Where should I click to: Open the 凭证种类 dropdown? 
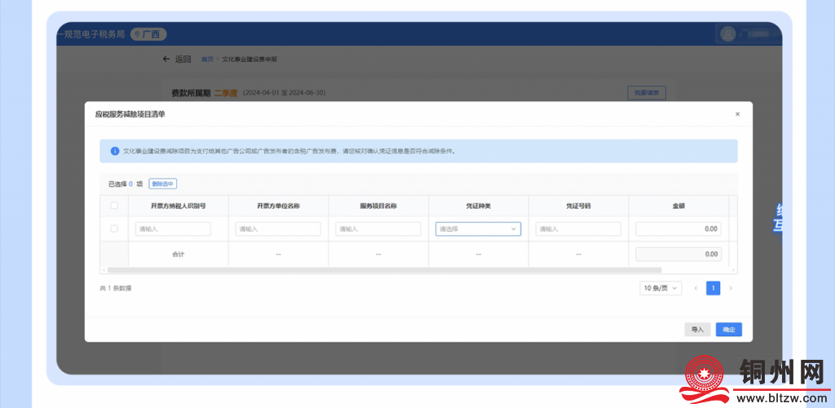coord(478,229)
